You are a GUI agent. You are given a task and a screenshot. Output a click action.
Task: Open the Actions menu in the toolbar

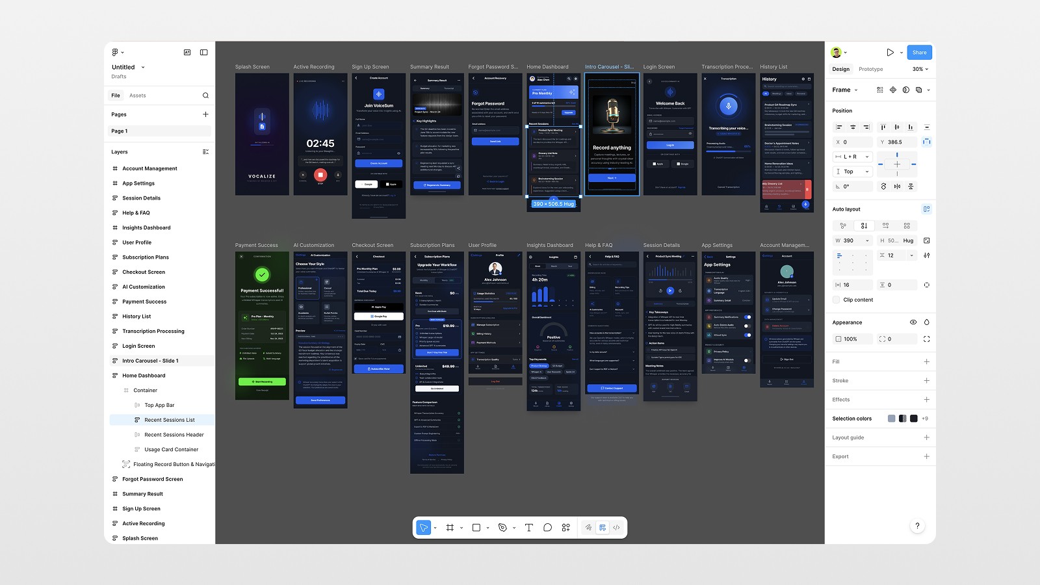pos(566,527)
